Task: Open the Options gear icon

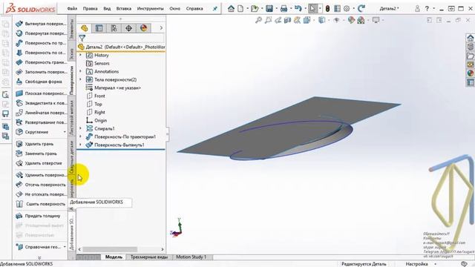Action: coord(347,8)
